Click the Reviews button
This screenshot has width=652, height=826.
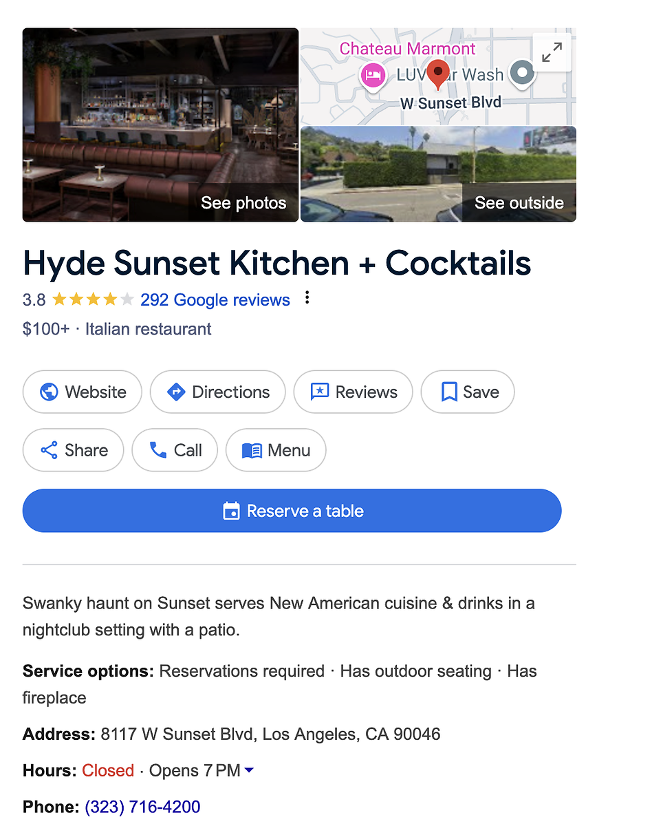[x=353, y=392]
